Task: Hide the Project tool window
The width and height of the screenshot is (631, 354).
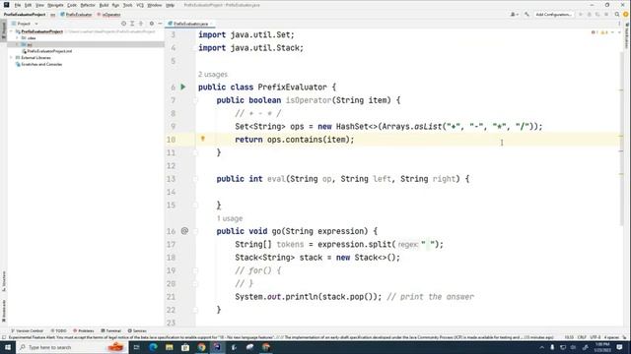Action: pos(160,24)
